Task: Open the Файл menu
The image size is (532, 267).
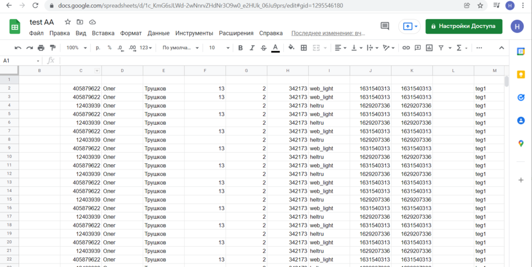Action: (37, 33)
